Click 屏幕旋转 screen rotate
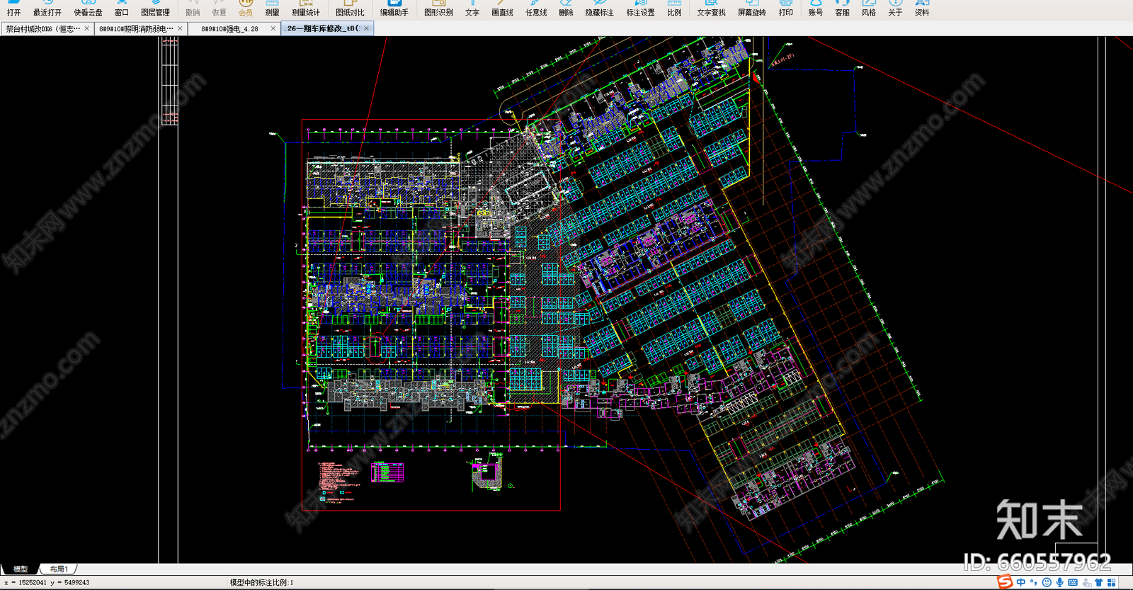This screenshot has height=590, width=1133. [751, 8]
